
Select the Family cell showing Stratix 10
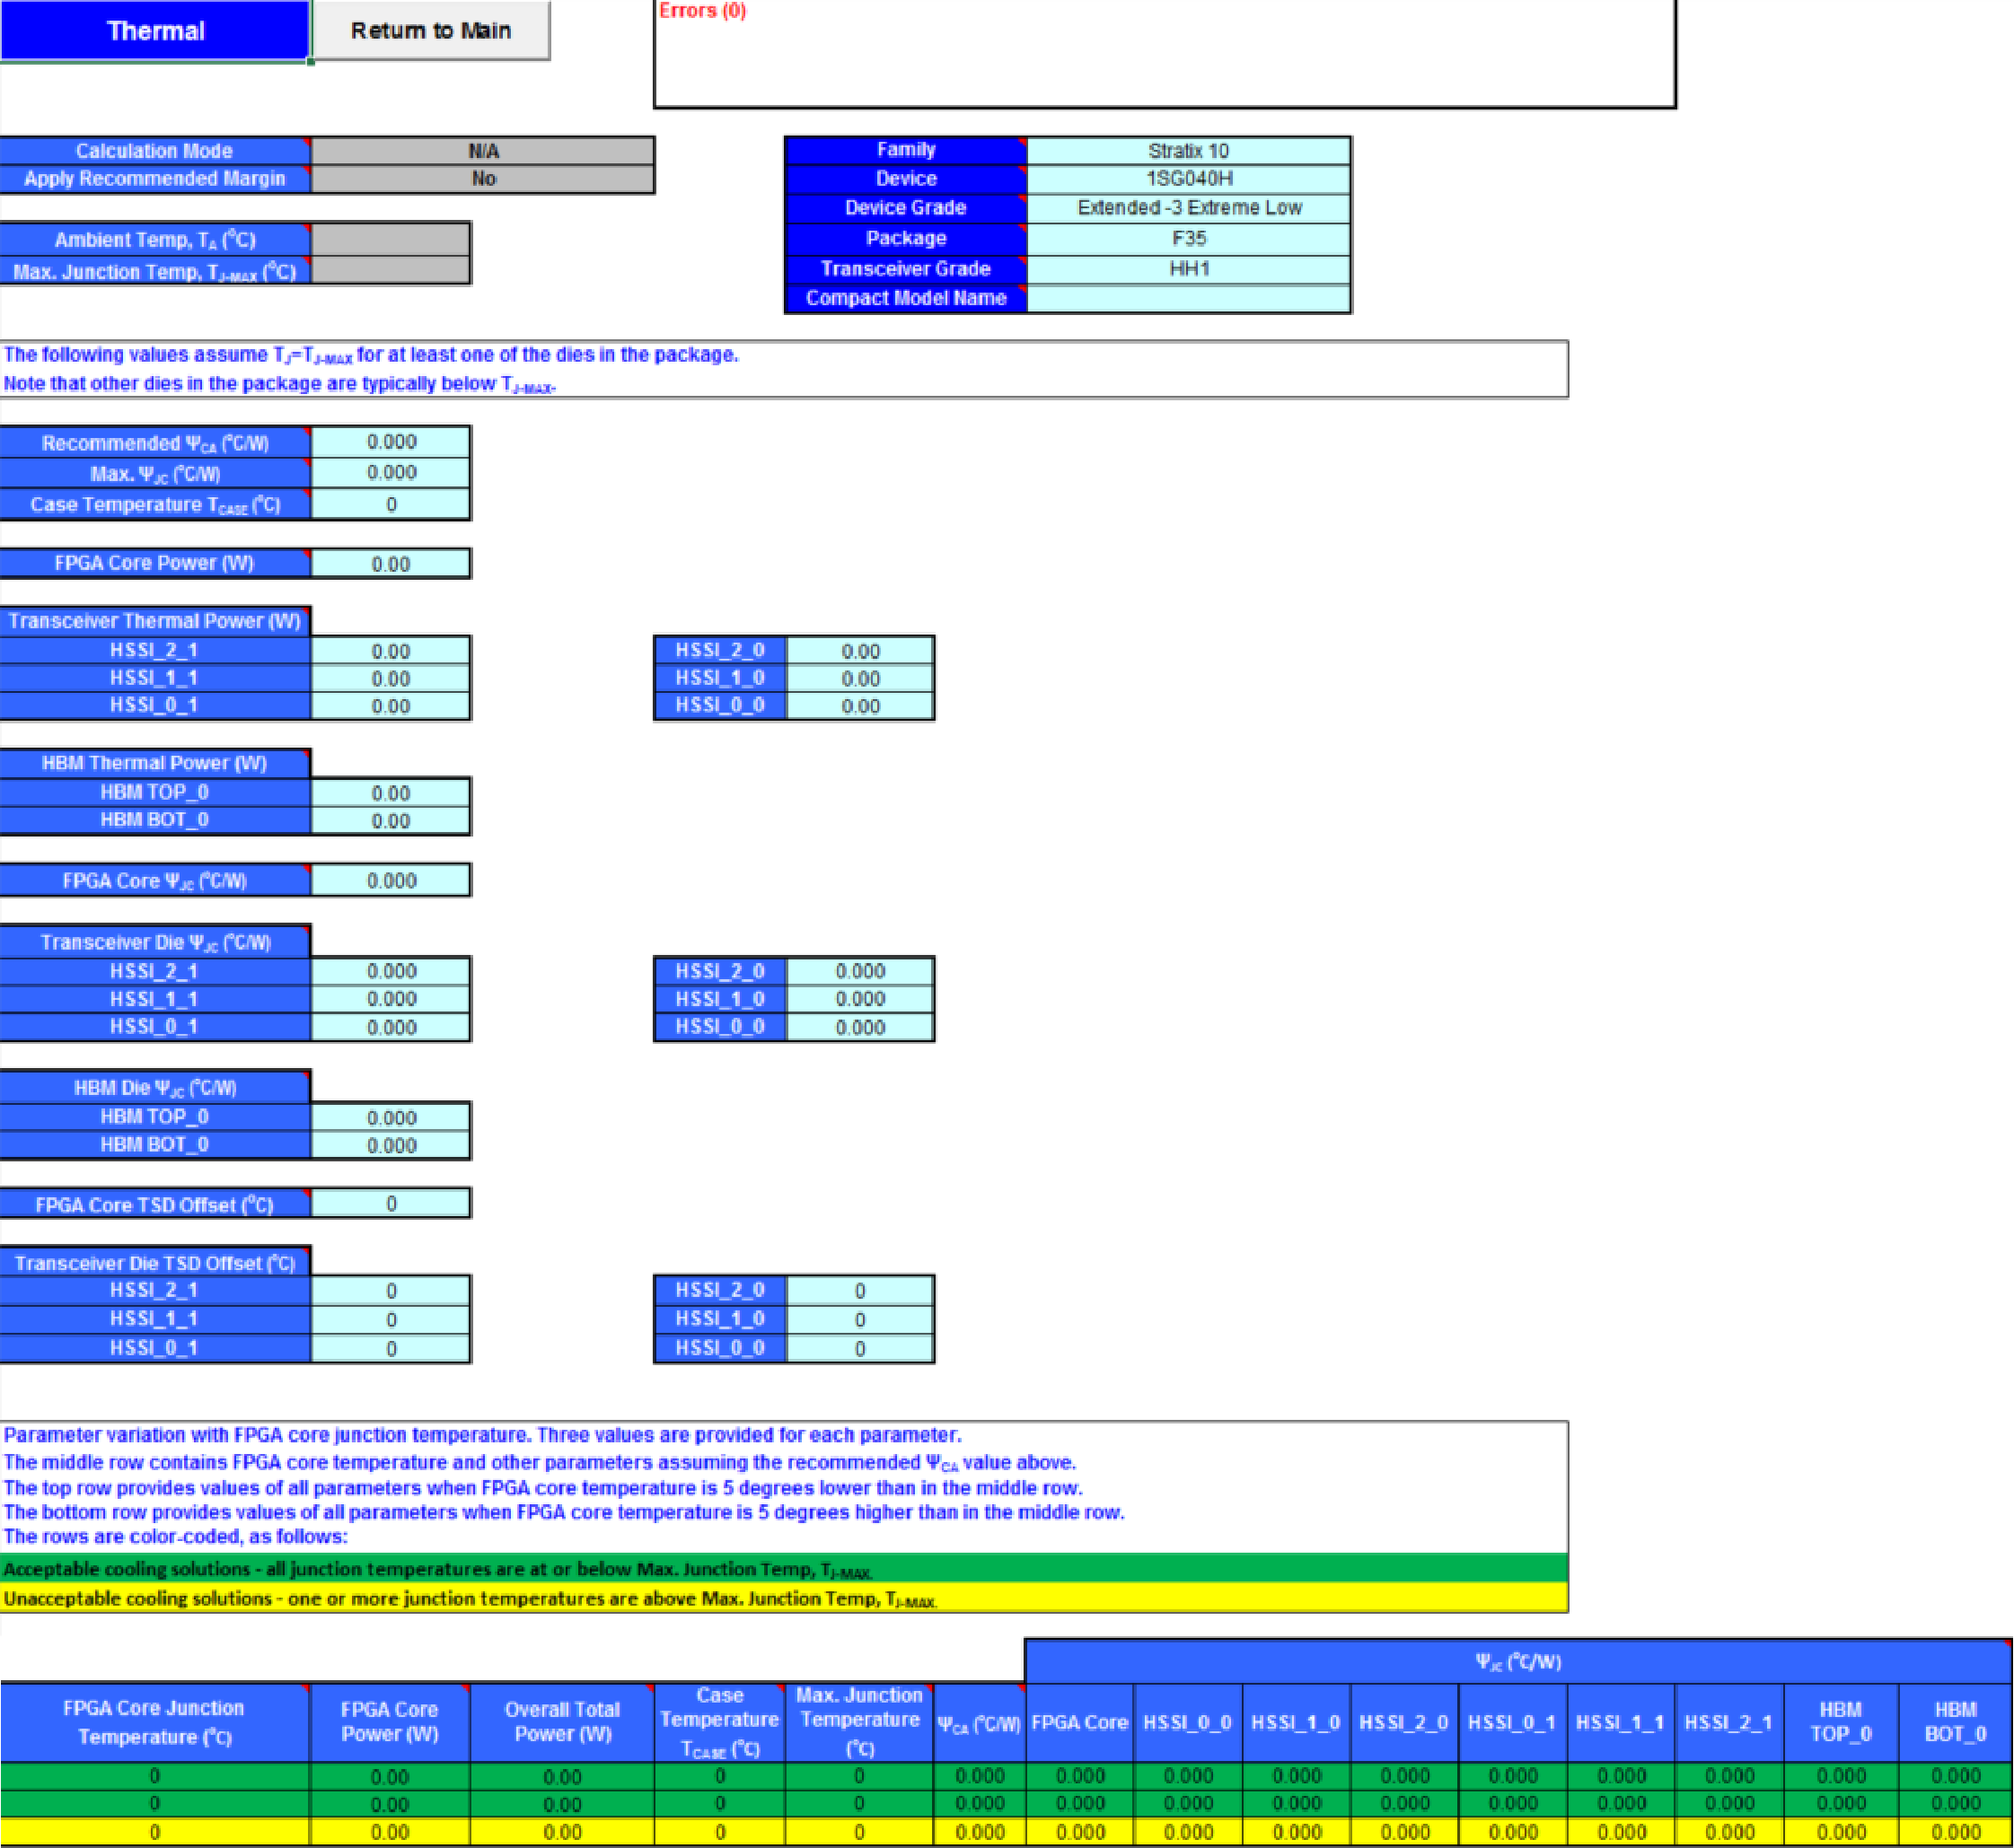(1188, 151)
